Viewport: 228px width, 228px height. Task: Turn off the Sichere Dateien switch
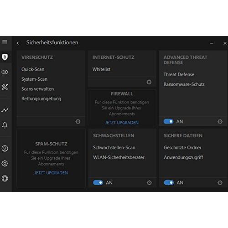click(169, 182)
